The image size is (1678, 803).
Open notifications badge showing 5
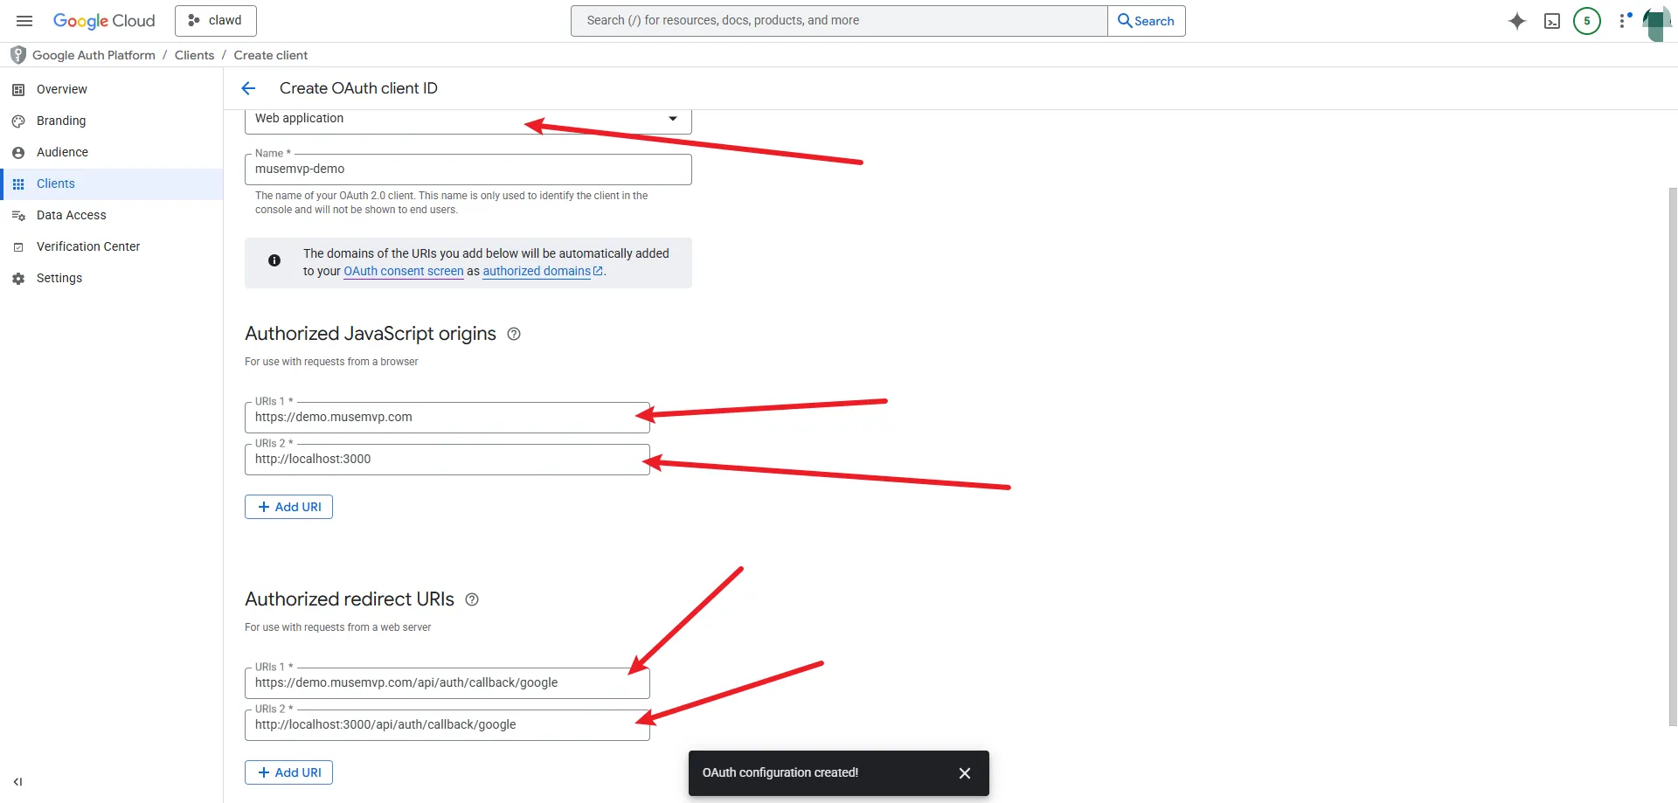click(1586, 21)
